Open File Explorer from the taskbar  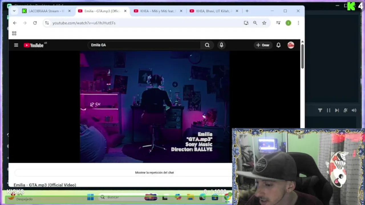coord(190,197)
